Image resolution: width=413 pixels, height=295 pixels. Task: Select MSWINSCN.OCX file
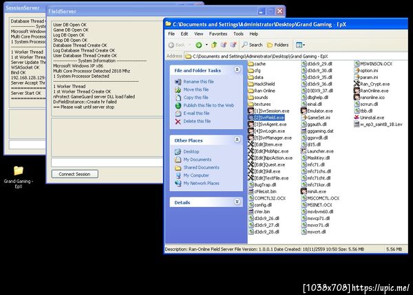click(x=373, y=64)
